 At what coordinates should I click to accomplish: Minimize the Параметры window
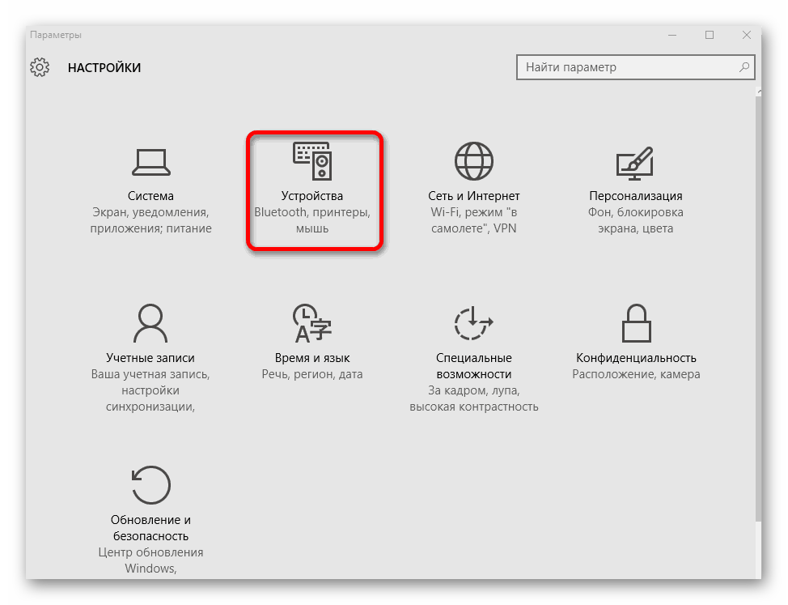point(672,35)
